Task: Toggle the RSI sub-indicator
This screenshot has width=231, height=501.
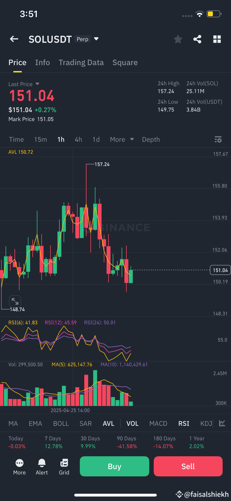Action: point(184,424)
